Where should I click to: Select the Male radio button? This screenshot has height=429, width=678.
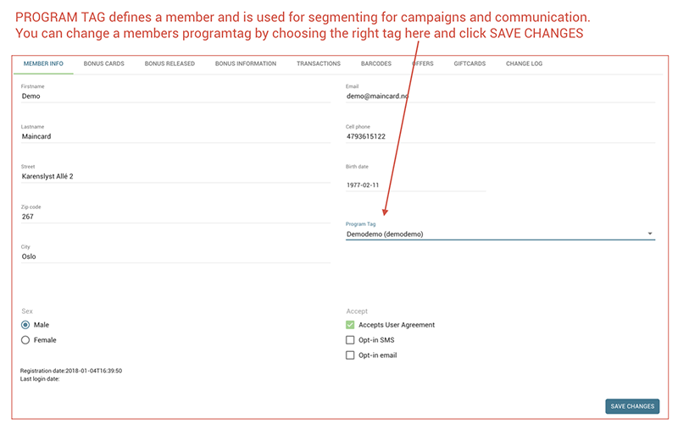(x=25, y=325)
